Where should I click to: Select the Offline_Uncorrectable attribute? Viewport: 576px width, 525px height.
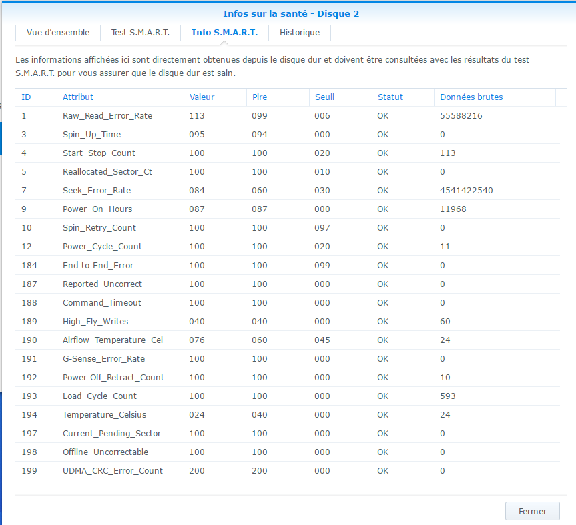pyautogui.click(x=105, y=452)
